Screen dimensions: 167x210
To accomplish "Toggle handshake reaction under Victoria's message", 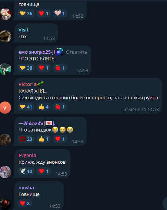I will (26, 107).
